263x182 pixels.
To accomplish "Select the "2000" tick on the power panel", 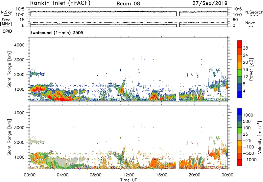I will pyautogui.click(x=19, y=74).
